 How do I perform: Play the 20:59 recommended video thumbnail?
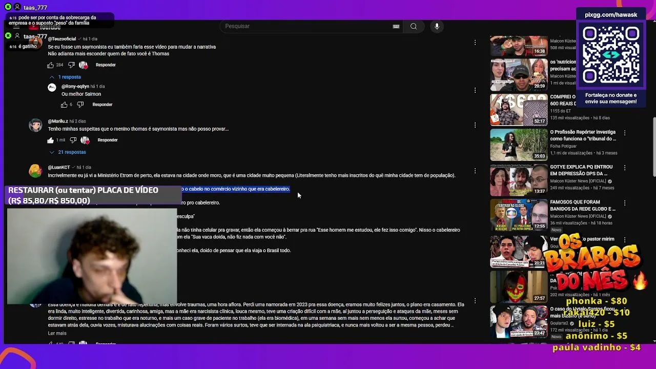click(519, 75)
